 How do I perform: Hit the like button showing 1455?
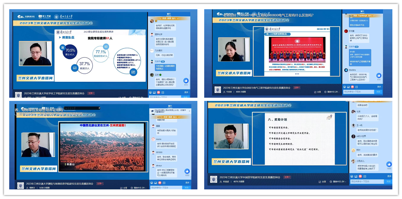(x=389, y=165)
